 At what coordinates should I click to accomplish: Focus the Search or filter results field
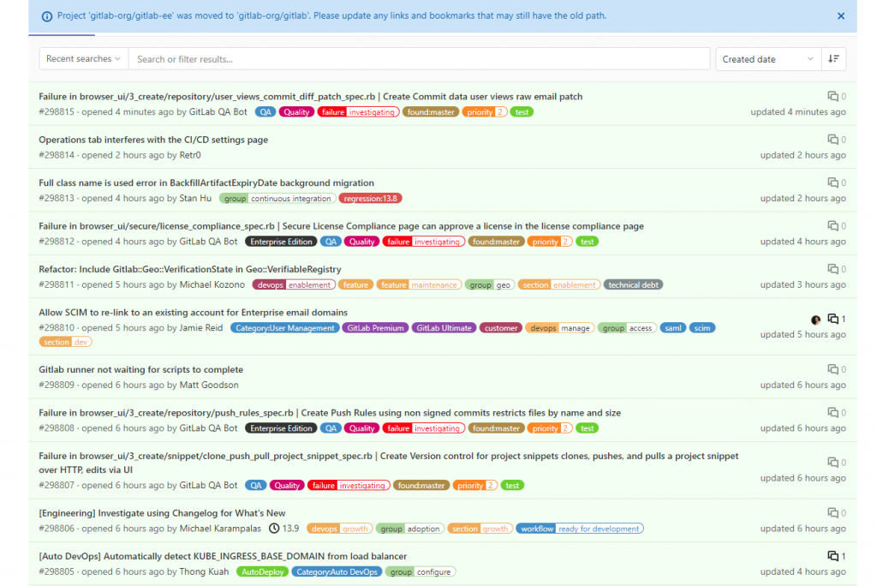(x=419, y=59)
